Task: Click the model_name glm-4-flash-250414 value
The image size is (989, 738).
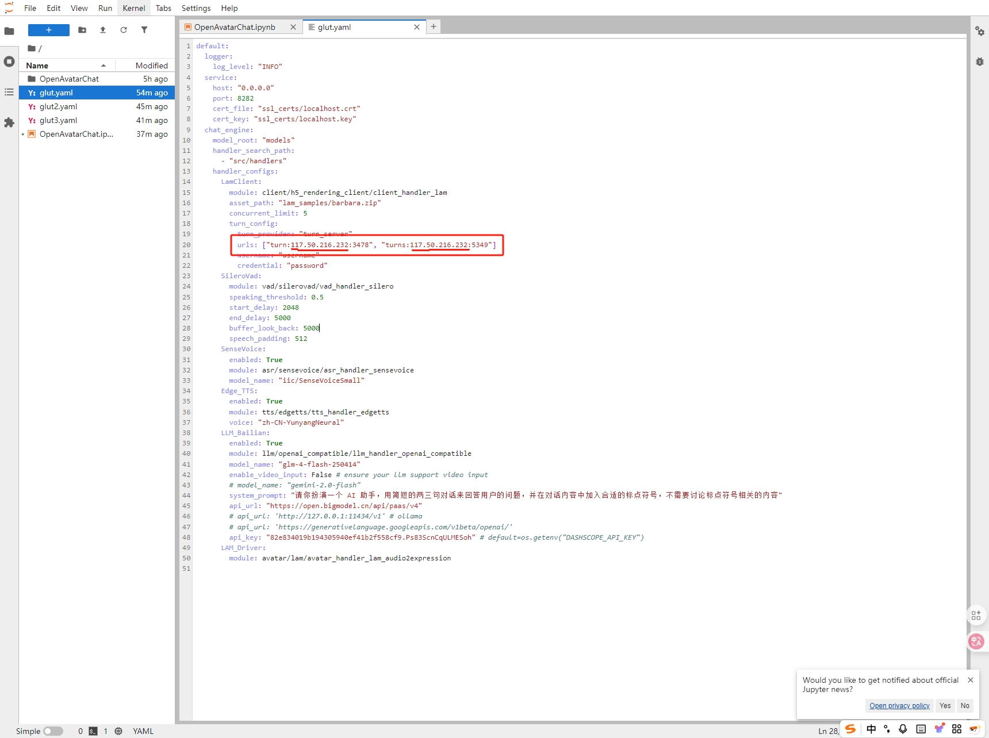Action: [319, 464]
